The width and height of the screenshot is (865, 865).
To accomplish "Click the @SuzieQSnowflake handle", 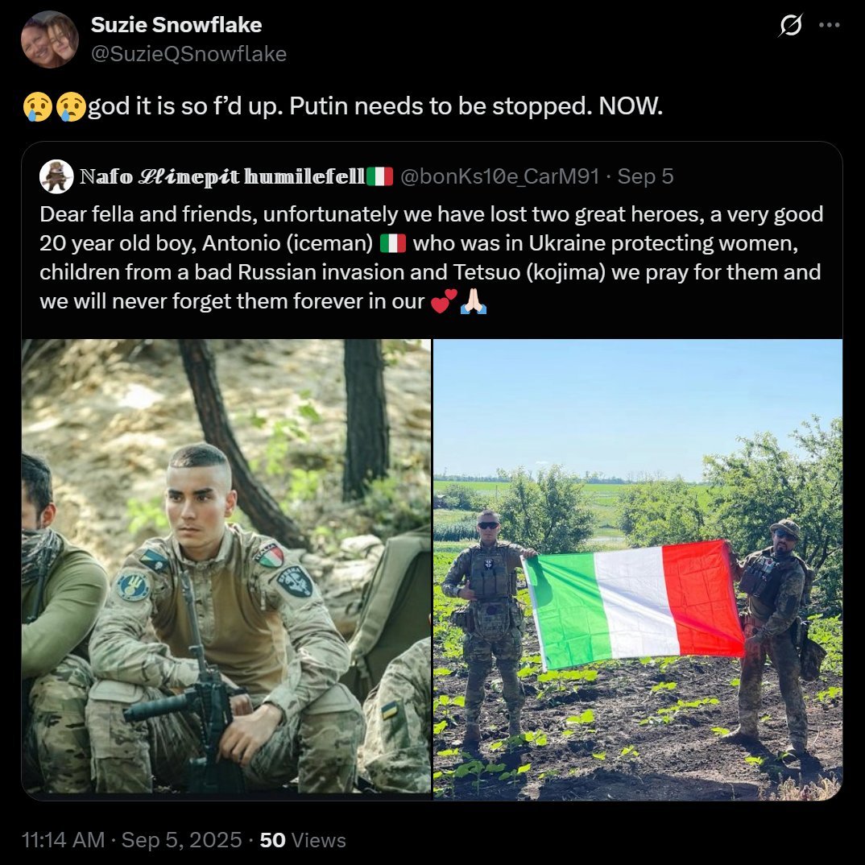I will click(188, 54).
